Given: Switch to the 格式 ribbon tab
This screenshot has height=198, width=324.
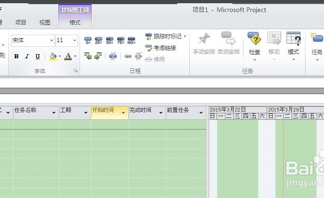Looking at the screenshot, I should point(75,22).
